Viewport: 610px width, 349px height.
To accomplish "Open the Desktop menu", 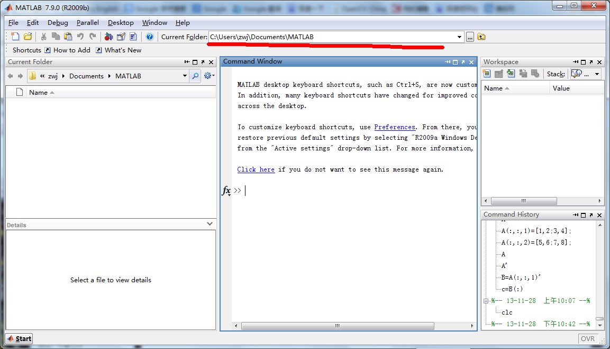I will tap(121, 23).
